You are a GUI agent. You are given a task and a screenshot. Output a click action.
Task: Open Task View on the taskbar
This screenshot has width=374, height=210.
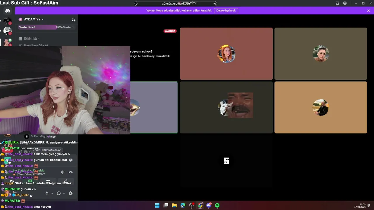166,205
